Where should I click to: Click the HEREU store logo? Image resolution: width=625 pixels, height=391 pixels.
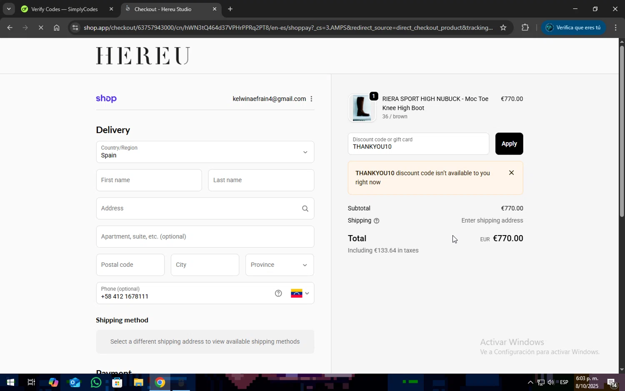(x=143, y=55)
